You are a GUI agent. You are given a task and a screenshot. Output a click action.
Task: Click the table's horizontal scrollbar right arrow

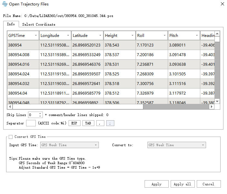coord(212,107)
